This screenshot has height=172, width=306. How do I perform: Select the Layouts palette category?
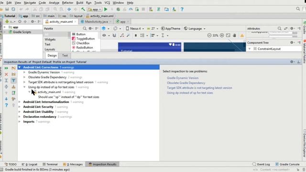click(x=50, y=49)
